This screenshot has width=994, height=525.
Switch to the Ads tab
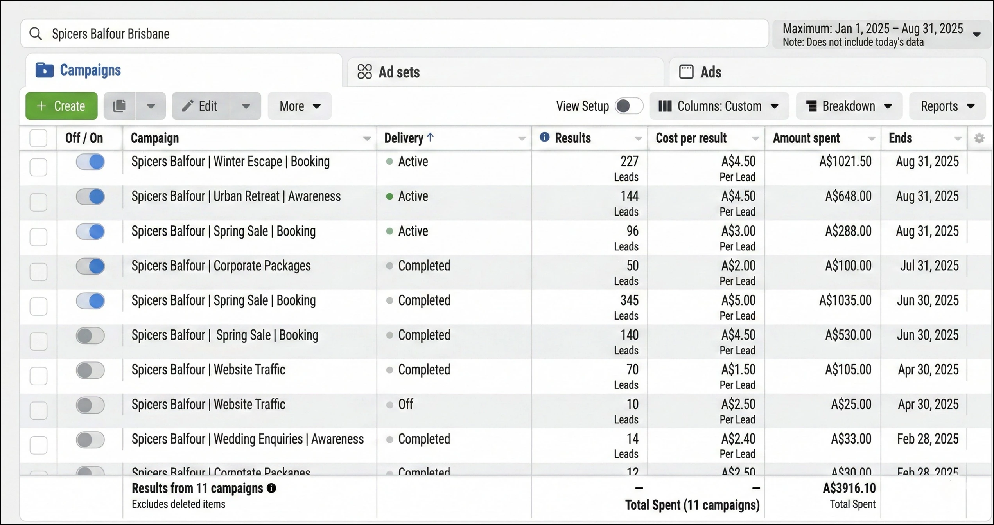[711, 72]
